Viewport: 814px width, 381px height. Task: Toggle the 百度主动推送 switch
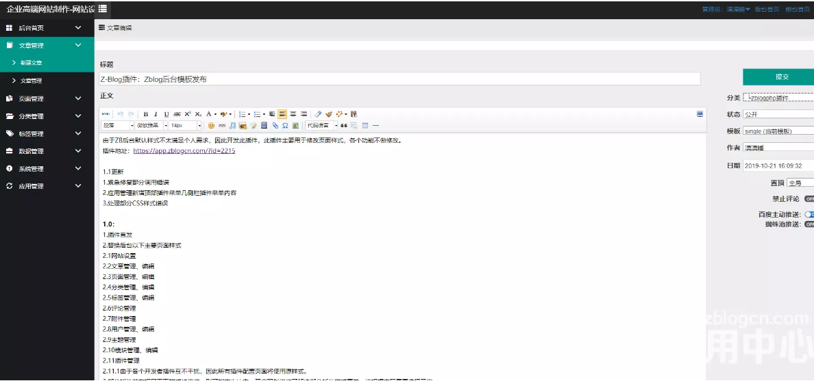[x=809, y=215]
